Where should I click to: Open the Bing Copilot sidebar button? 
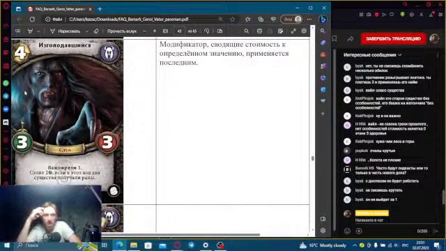pyautogui.click(x=323, y=19)
